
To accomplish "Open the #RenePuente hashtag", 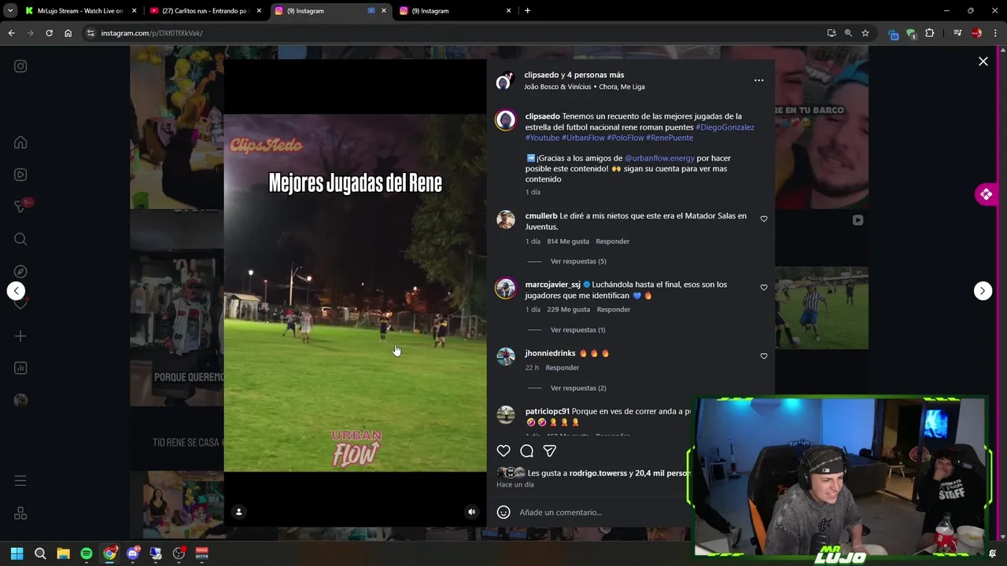I will tap(669, 138).
